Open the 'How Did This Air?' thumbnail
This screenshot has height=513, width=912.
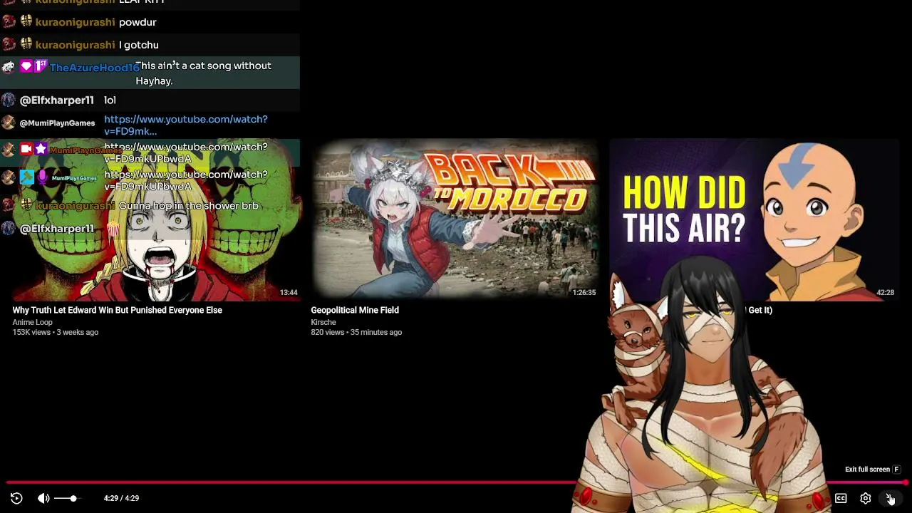(x=754, y=219)
